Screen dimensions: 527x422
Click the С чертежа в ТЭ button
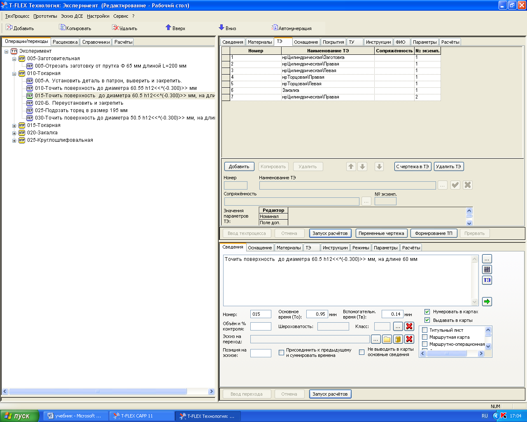point(413,166)
